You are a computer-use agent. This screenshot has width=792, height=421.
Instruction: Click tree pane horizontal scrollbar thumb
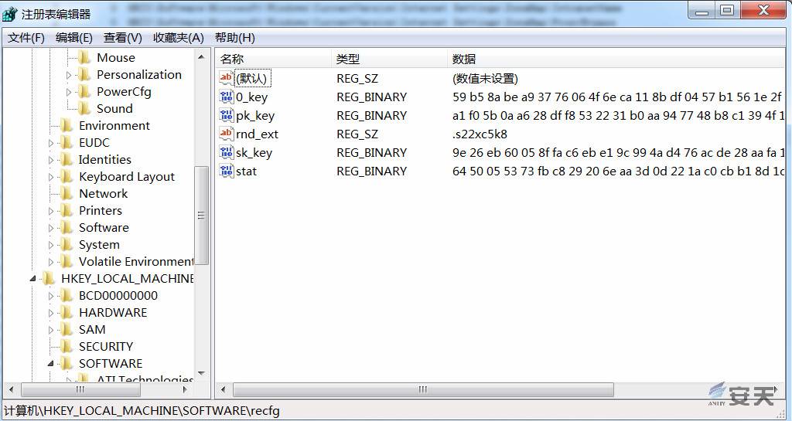click(x=80, y=390)
